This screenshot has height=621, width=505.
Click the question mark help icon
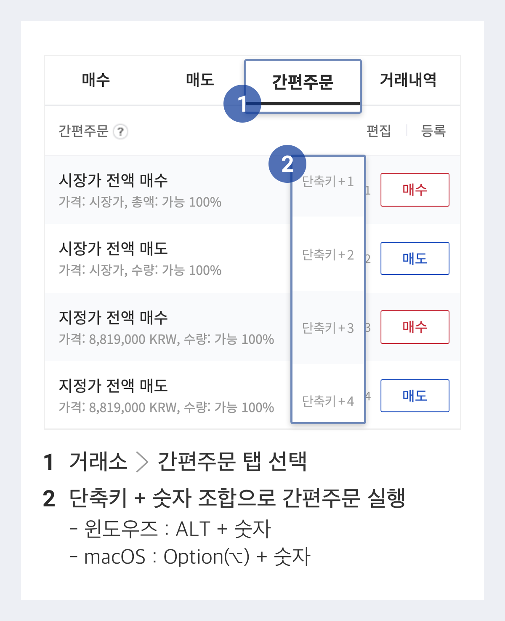pos(119,131)
